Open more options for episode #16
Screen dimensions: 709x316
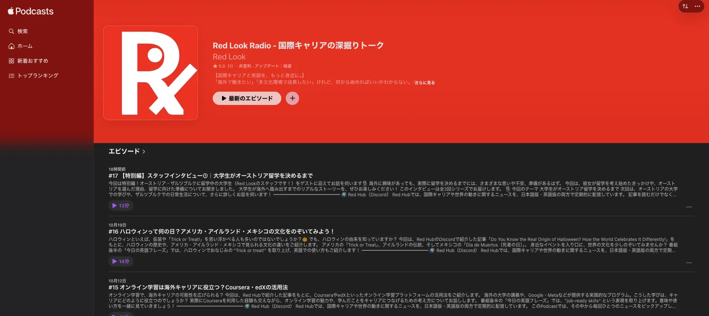689,263
